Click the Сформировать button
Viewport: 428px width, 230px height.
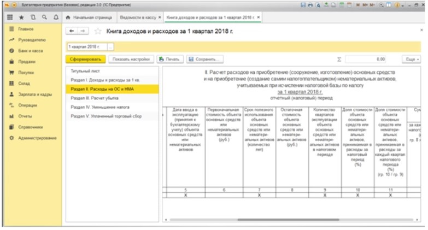85,59
